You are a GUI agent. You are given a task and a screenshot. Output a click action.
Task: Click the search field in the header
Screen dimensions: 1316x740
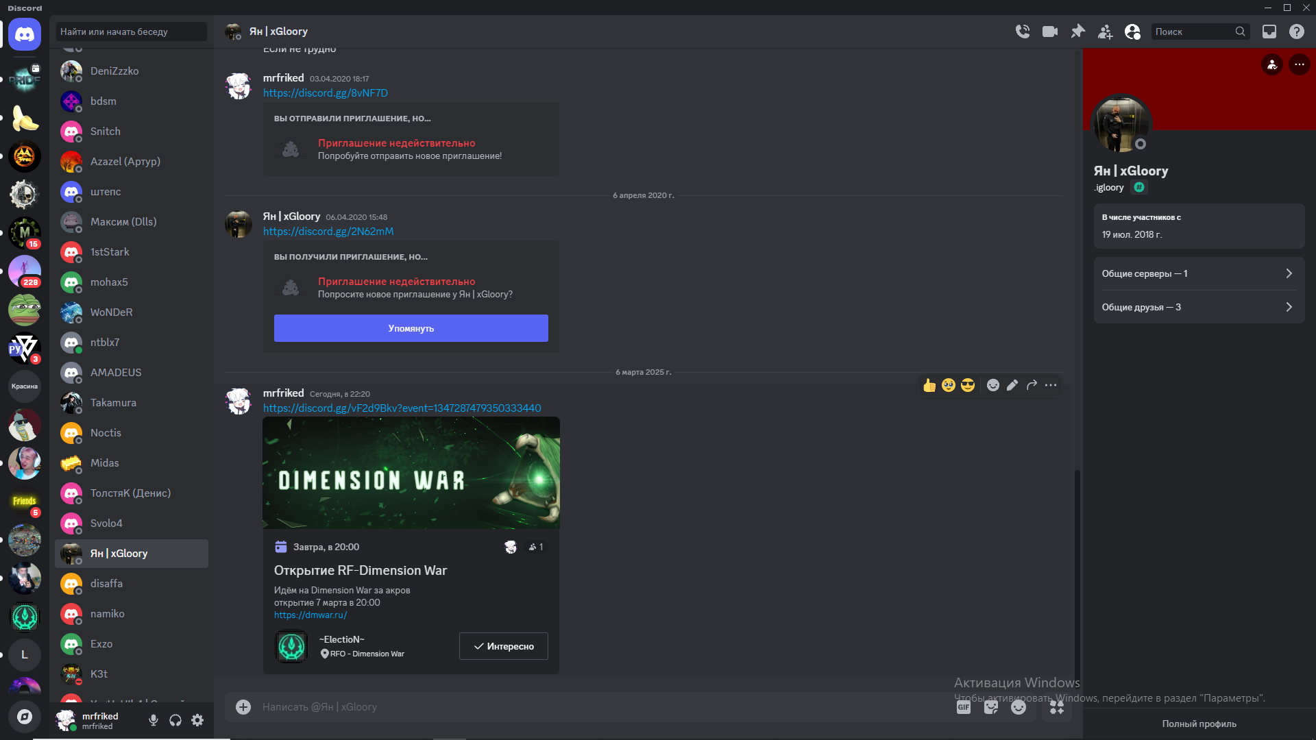pyautogui.click(x=1200, y=32)
